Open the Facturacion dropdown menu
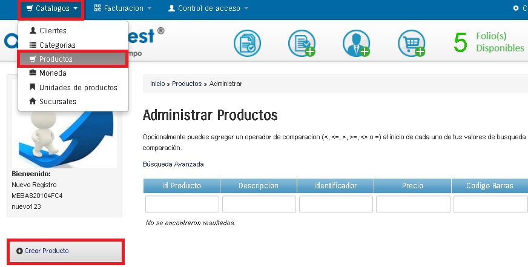The height and width of the screenshot is (267, 528). point(122,8)
